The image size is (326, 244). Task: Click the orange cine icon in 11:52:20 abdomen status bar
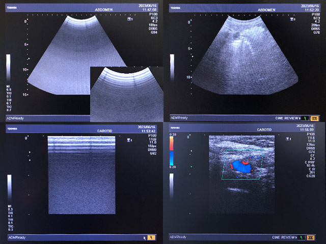[x=314, y=118]
